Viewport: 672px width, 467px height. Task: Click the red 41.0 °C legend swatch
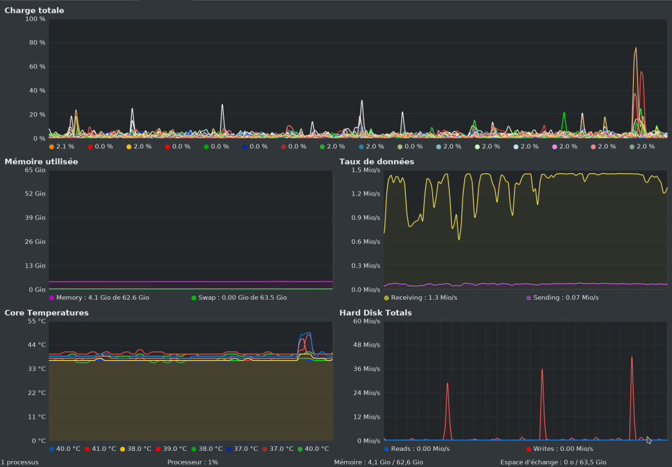[87, 449]
